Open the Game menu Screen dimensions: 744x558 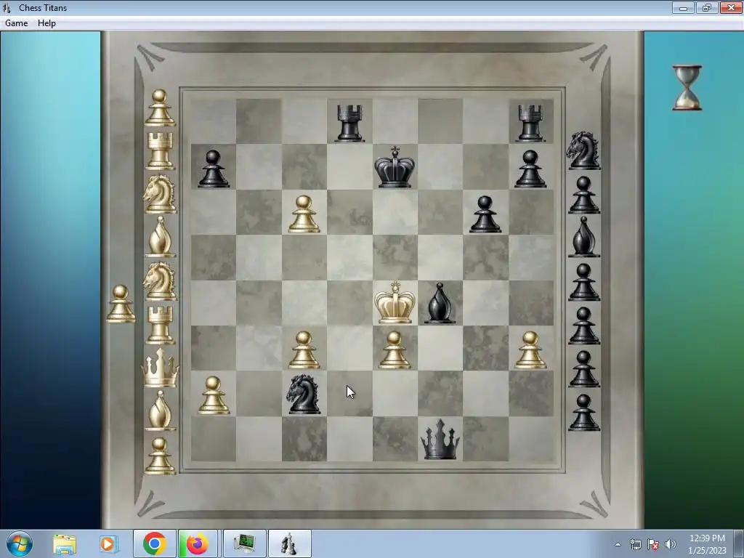tap(16, 23)
